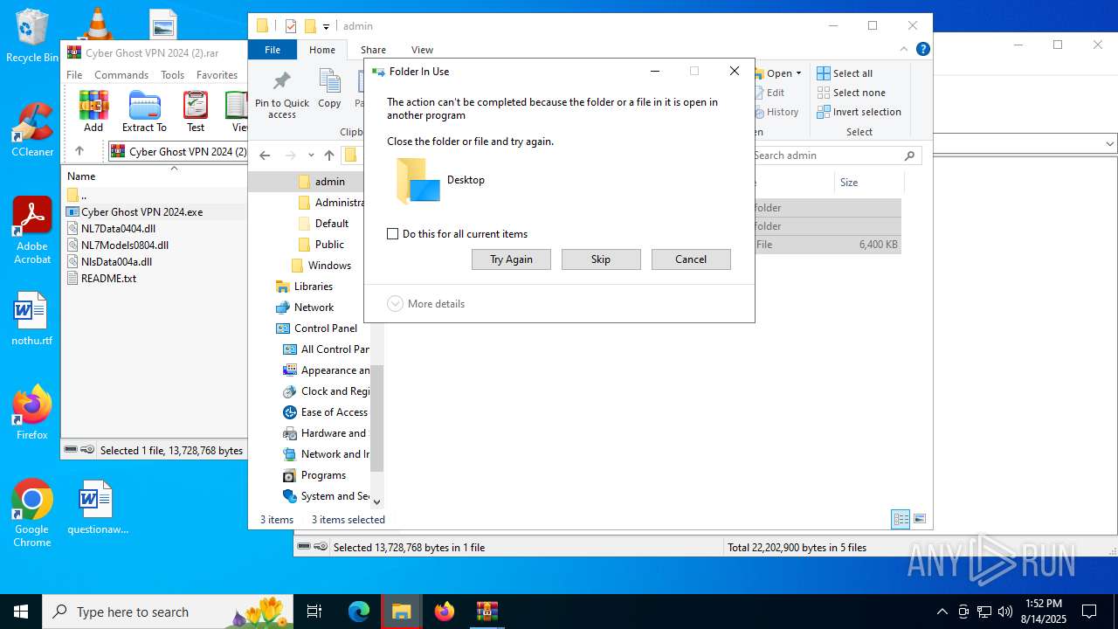This screenshot has width=1118, height=629.
Task: Click Explorer Back navigation arrow
Action: pos(265,156)
